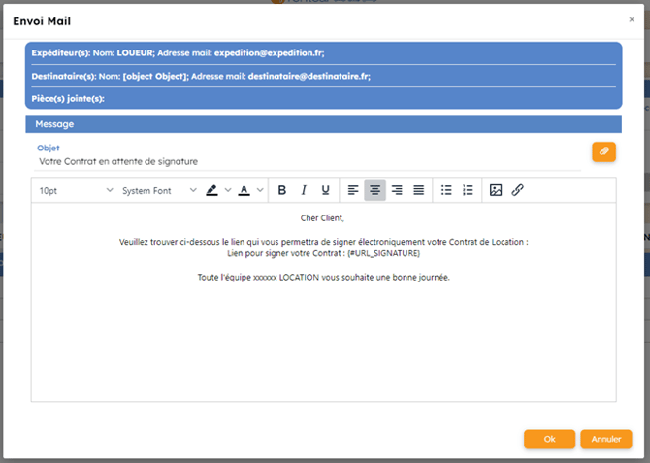The width and height of the screenshot is (650, 463).
Task: Center align the message text
Action: 374,190
